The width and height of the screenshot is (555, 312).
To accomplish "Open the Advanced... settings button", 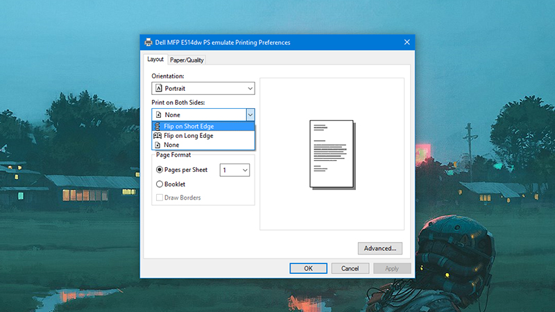I will point(379,248).
